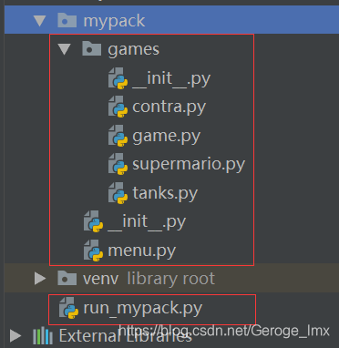339x348 pixels.
Task: Select the contra.py file
Action: [x=169, y=107]
